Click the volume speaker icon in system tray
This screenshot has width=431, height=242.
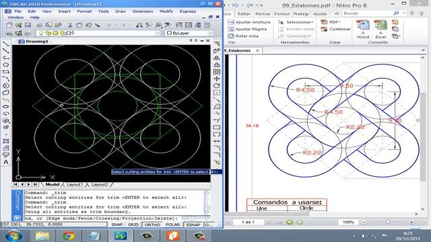pos(364,236)
